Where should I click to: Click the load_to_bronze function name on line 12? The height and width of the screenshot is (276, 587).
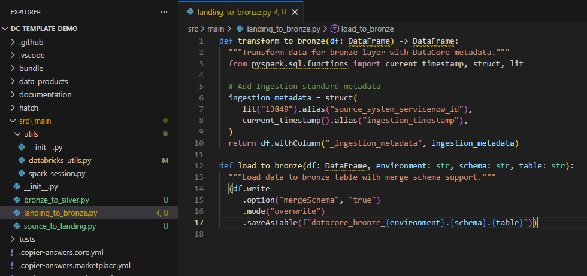coord(270,165)
